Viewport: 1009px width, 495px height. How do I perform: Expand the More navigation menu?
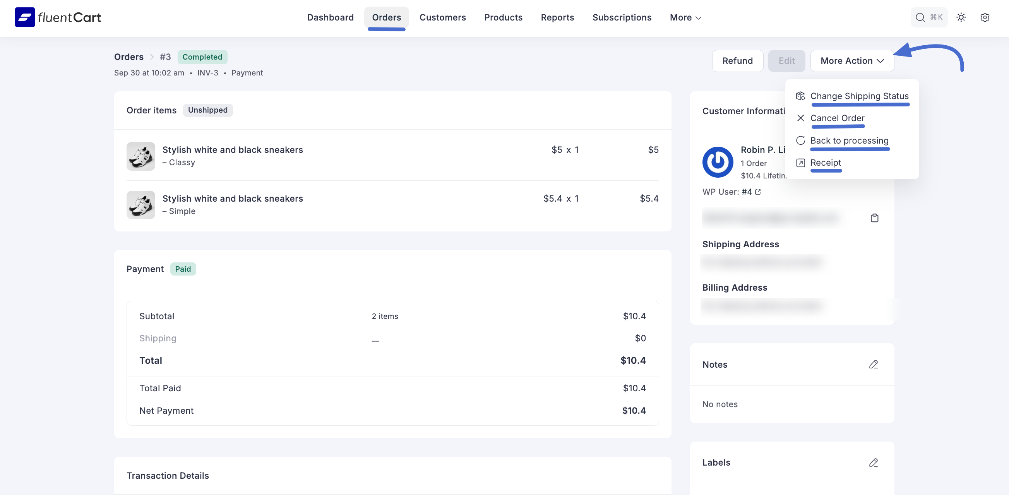685,18
